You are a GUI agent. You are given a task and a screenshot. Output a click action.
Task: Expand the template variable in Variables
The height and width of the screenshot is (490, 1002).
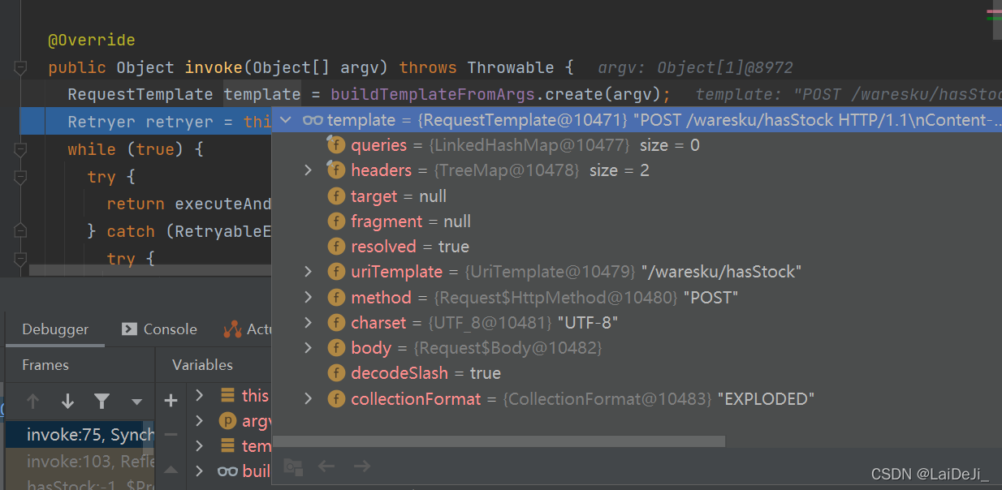(x=200, y=446)
